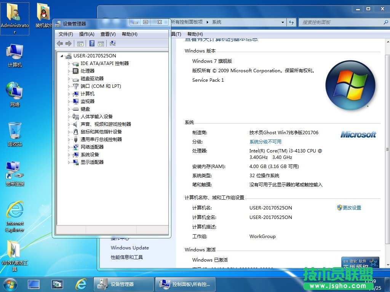Click the WorkGroup value text
The width and height of the screenshot is (390, 292).
pos(262,236)
